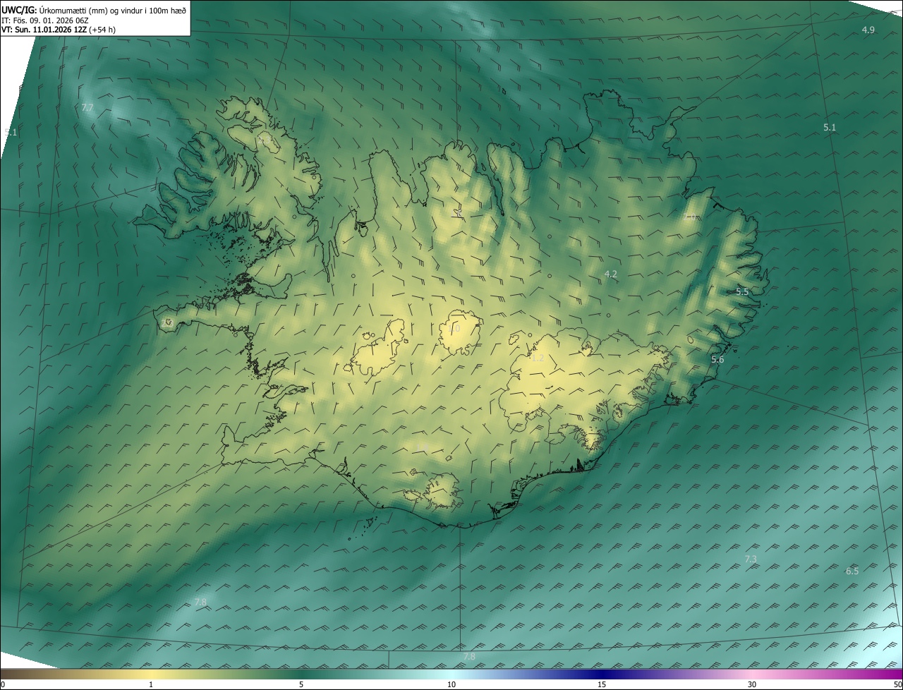903x690 pixels.
Task: Click the 7.3 value label
Action: [751, 559]
